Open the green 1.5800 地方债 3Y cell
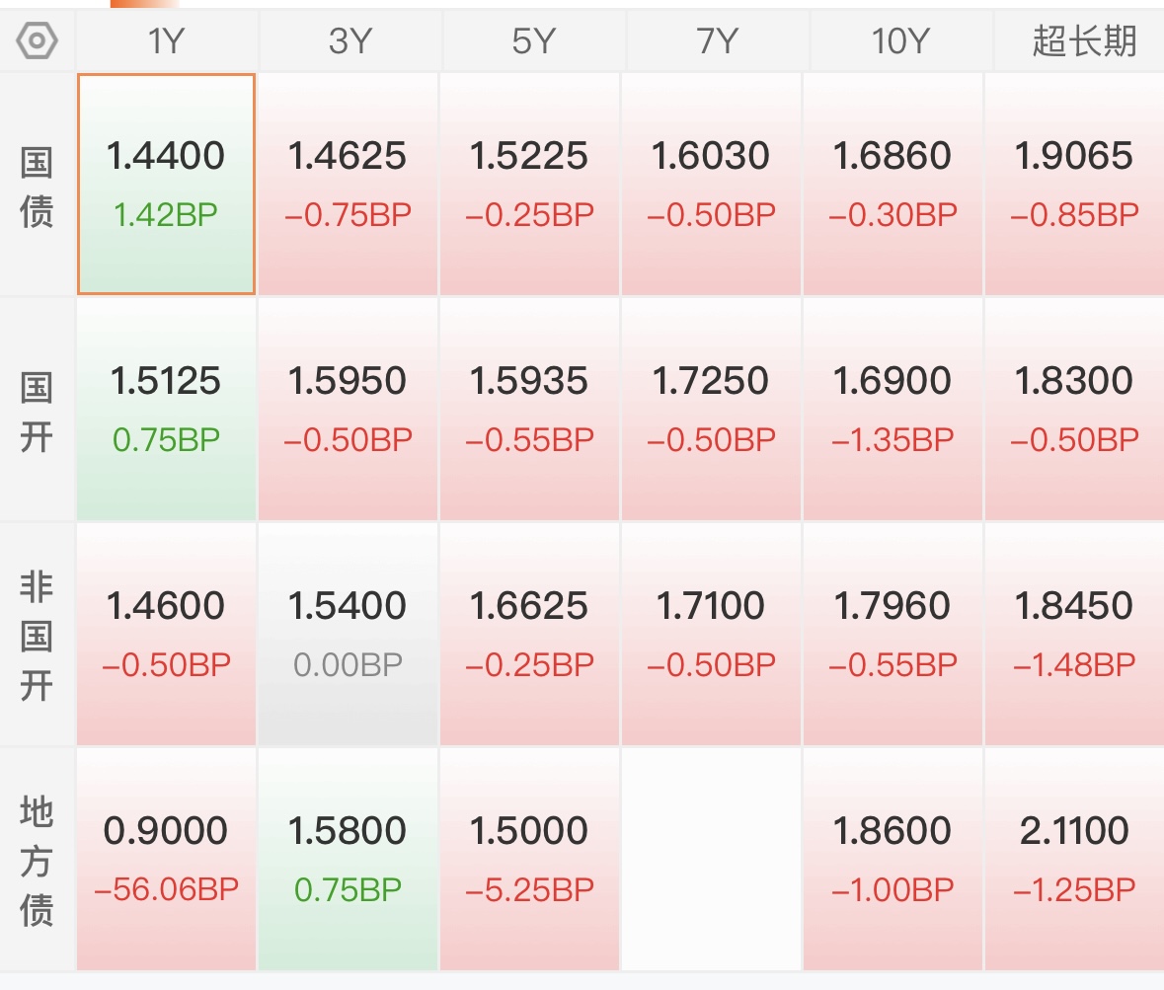1164x990 pixels. click(348, 859)
